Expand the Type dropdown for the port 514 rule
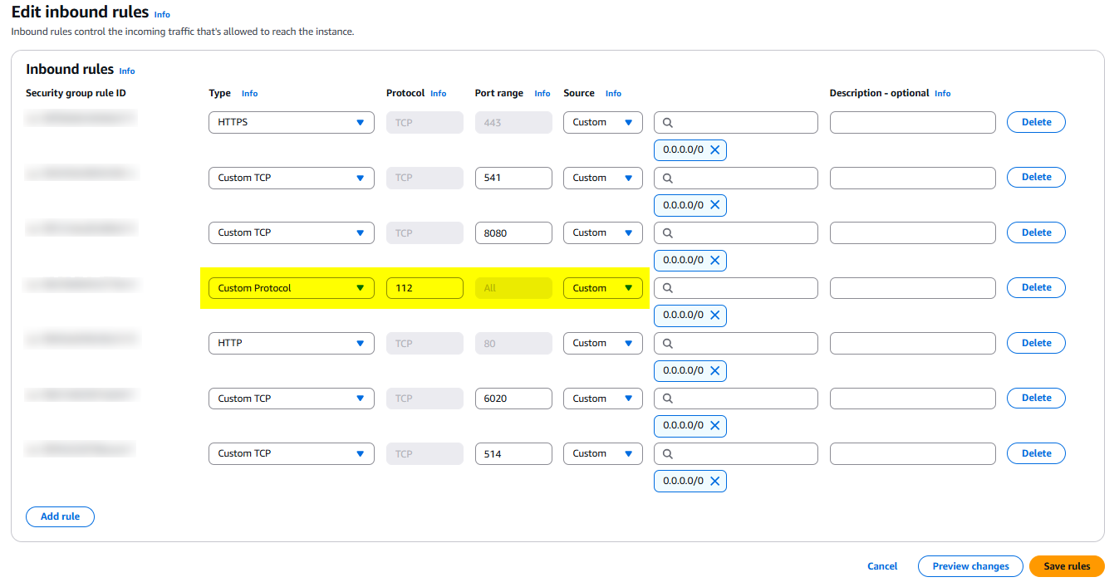 coord(291,453)
